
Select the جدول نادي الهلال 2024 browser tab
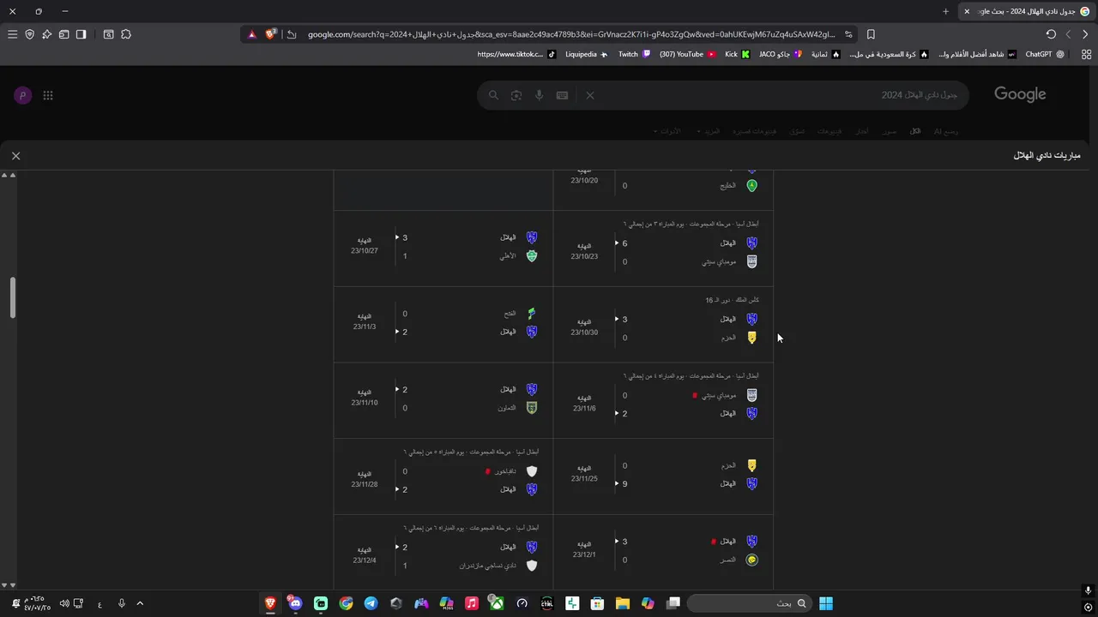[x=1027, y=11]
